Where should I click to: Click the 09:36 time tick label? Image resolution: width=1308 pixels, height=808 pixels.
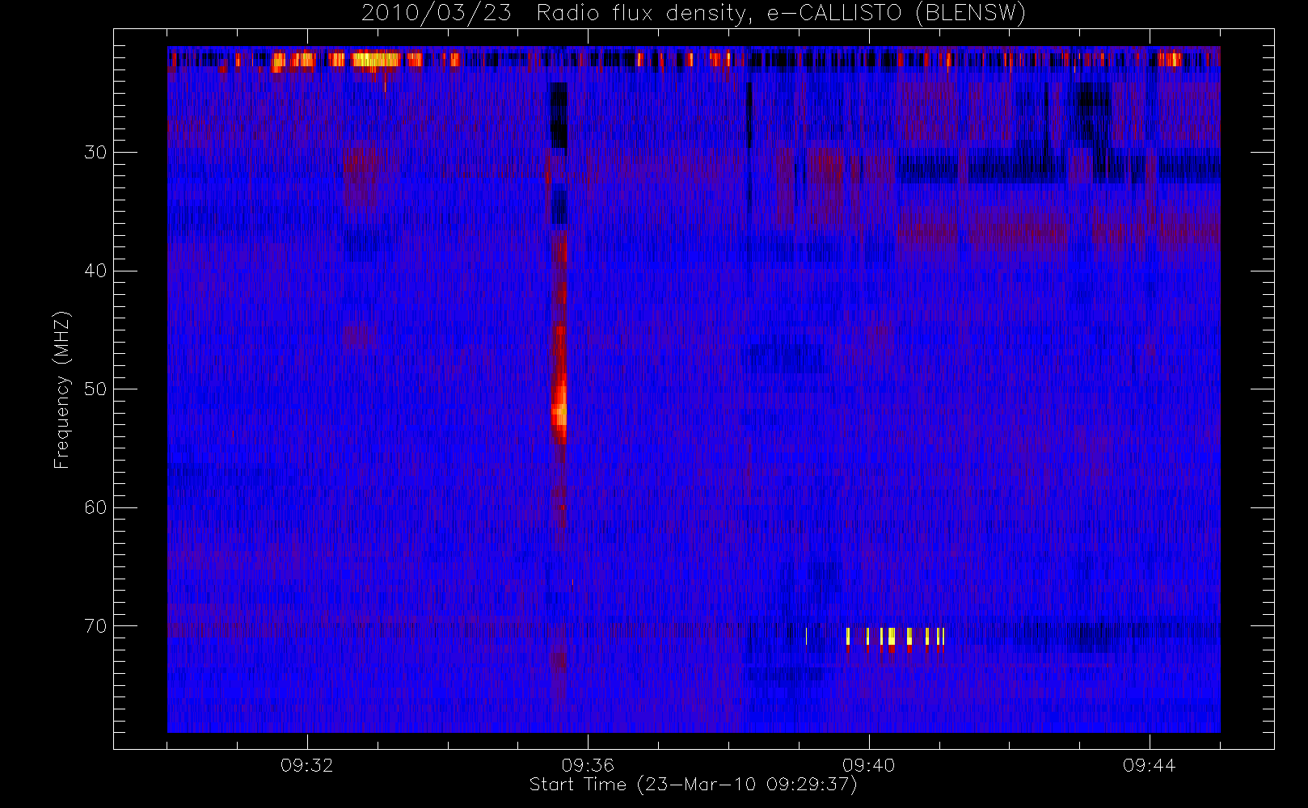(588, 765)
